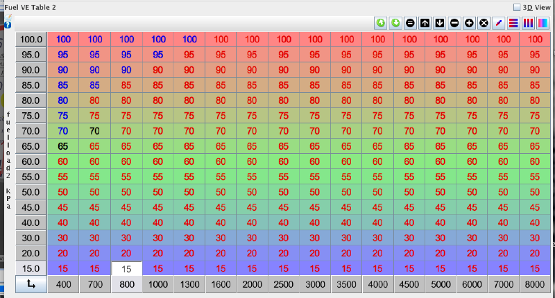This screenshot has width=555, height=298.
Task: Click the black up arrow increment icon
Action: [x=425, y=23]
